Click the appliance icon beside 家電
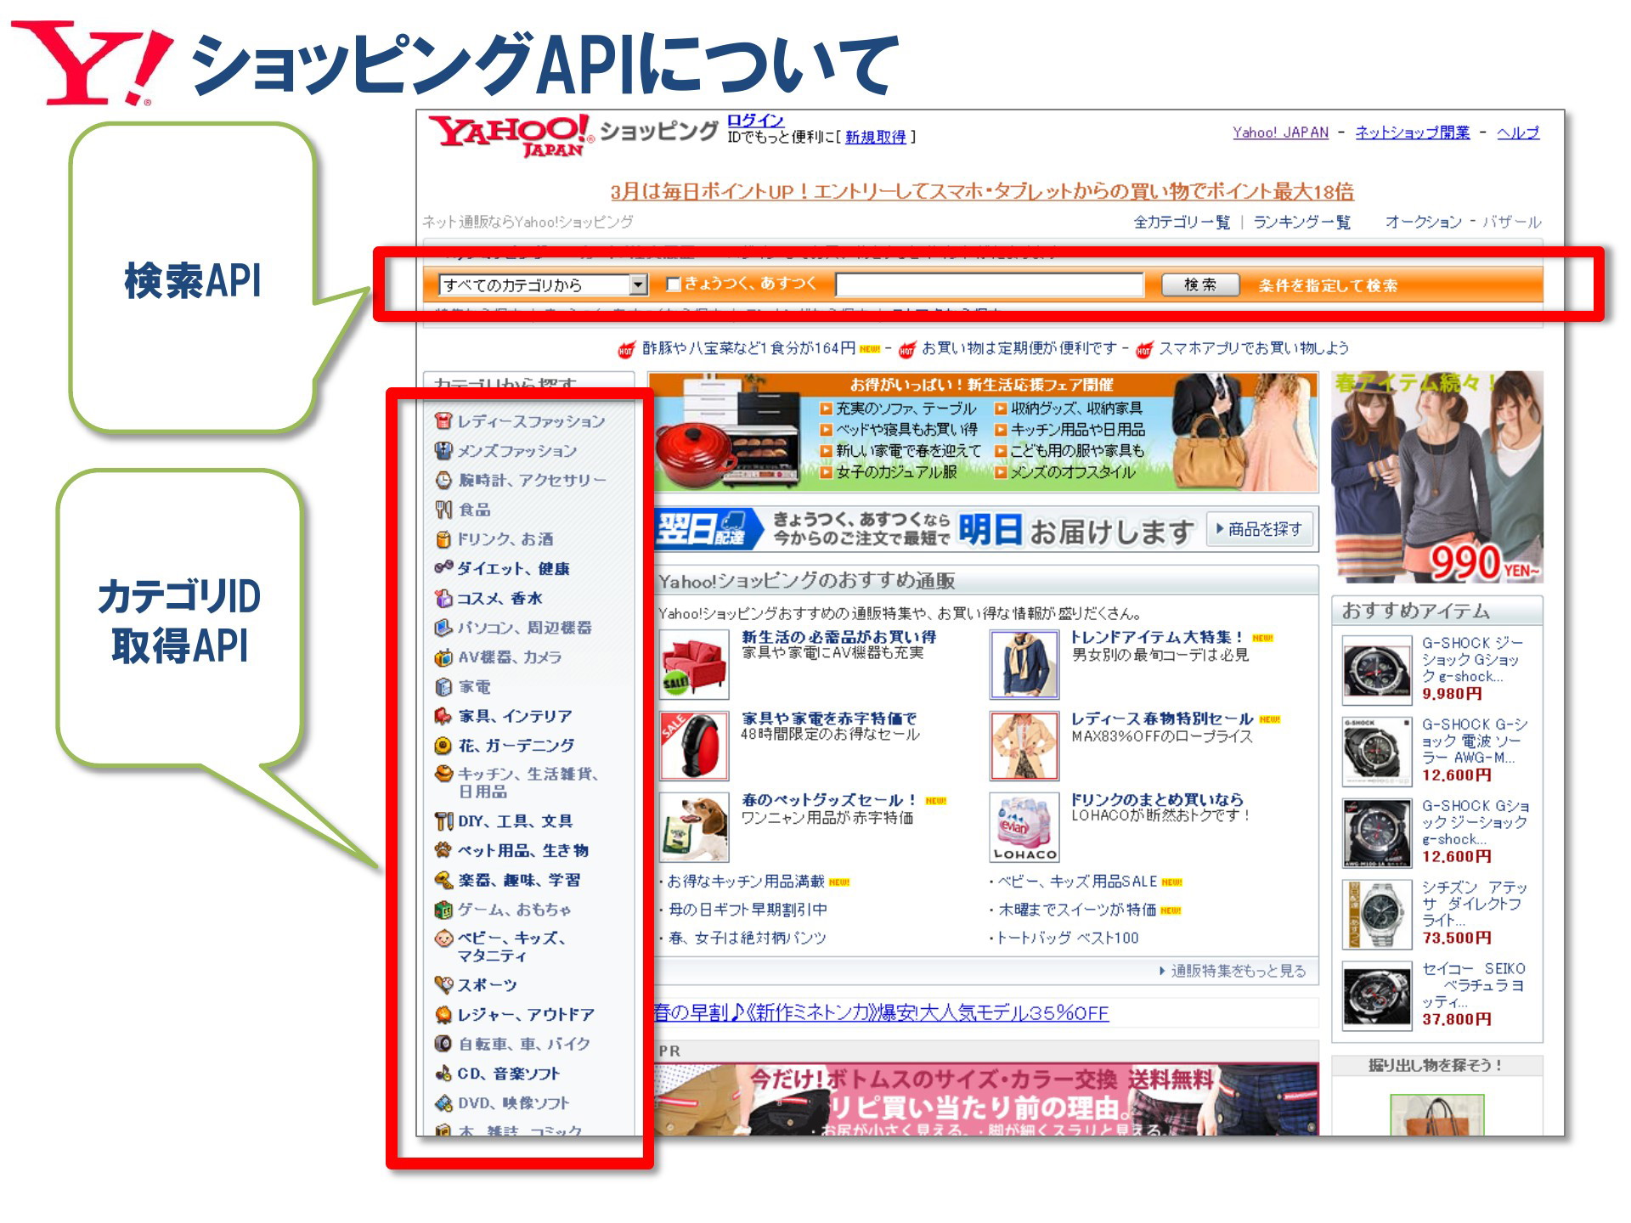Image resolution: width=1631 pixels, height=1223 pixels. click(x=443, y=686)
